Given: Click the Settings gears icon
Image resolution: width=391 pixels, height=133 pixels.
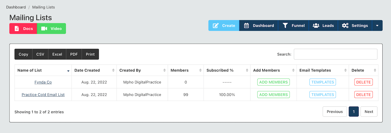Looking at the screenshot, I should click(x=345, y=26).
